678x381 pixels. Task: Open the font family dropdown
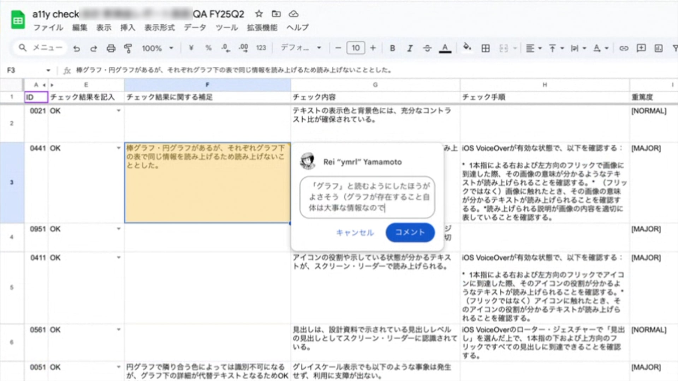click(301, 48)
